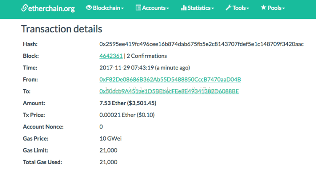
Task: Click the list icon beside Accounts
Action: 138,8
